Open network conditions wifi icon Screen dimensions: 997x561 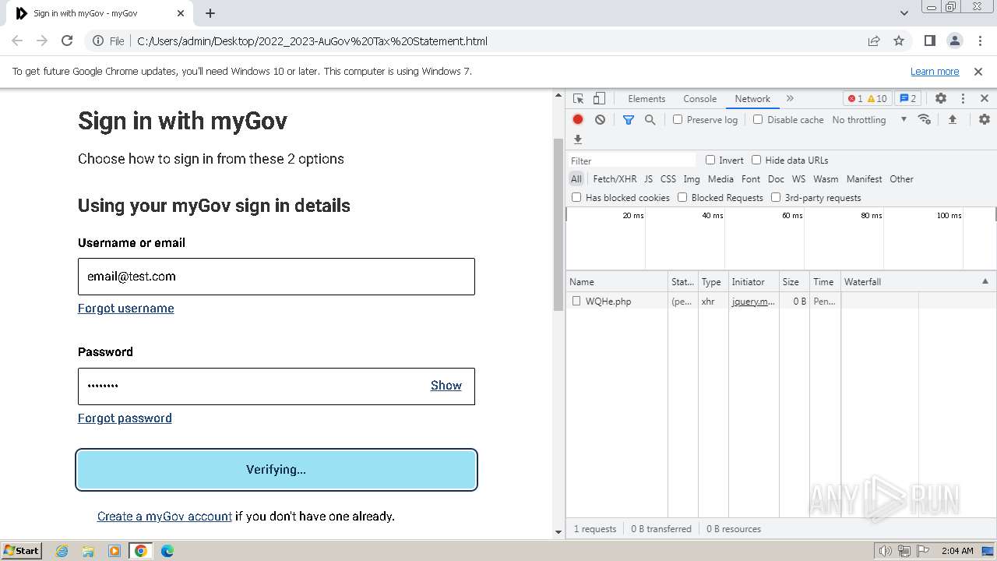point(925,119)
